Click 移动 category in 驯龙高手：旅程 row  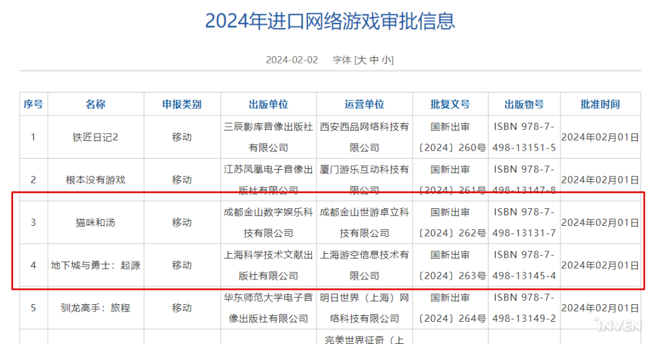click(x=182, y=308)
